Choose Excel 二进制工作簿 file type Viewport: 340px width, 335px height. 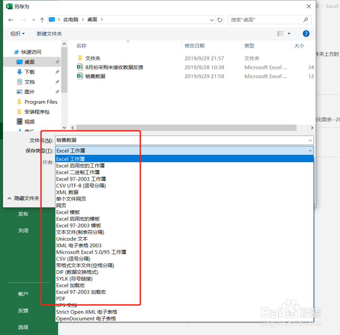pyautogui.click(x=78, y=172)
